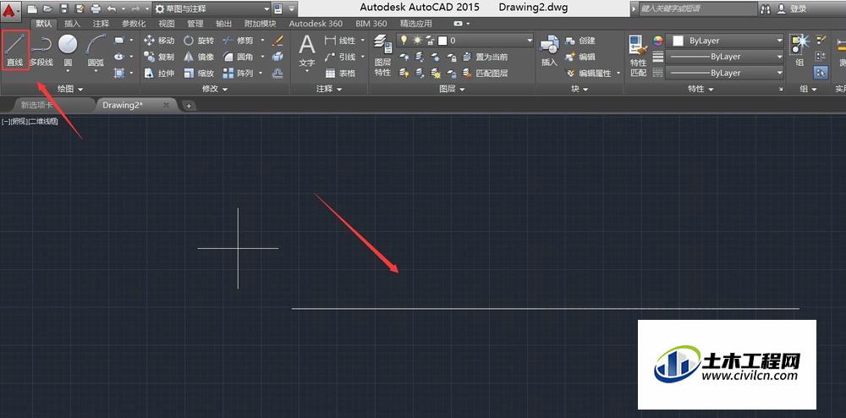
Task: Choose the 圆弧 (Arc) tool
Action: click(96, 50)
